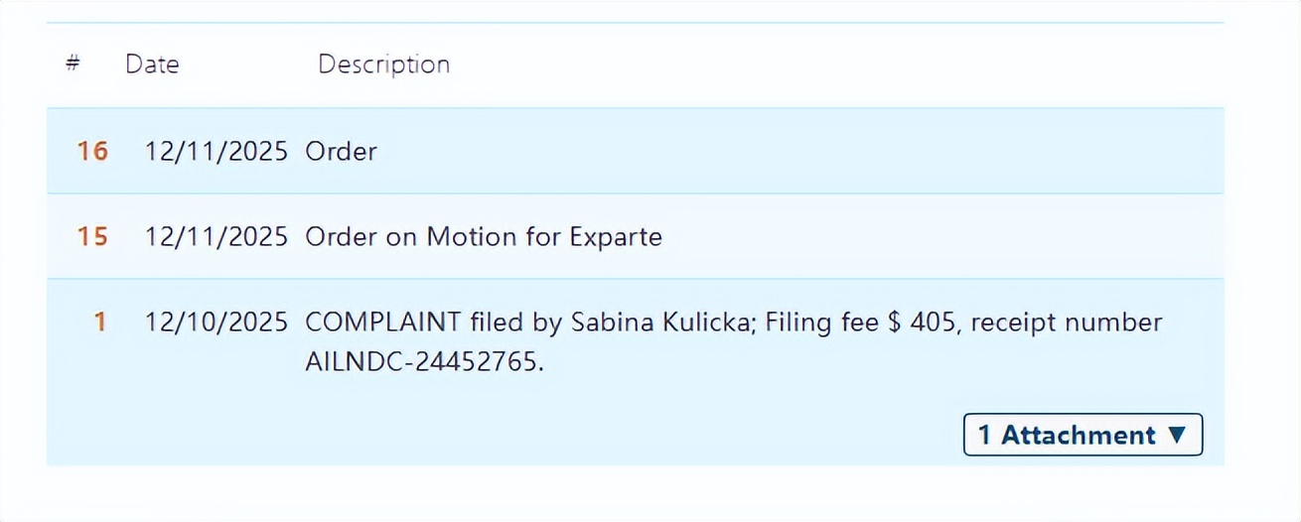
Task: Click the word COMPLAINT in entry 1
Action: (383, 323)
